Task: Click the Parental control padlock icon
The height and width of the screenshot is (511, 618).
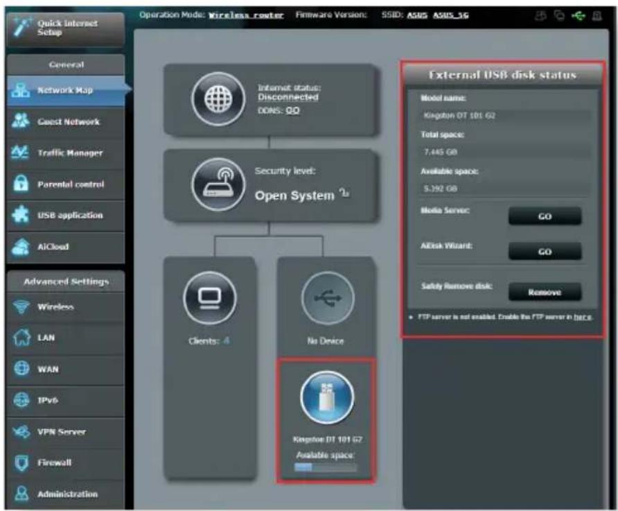Action: (21, 183)
